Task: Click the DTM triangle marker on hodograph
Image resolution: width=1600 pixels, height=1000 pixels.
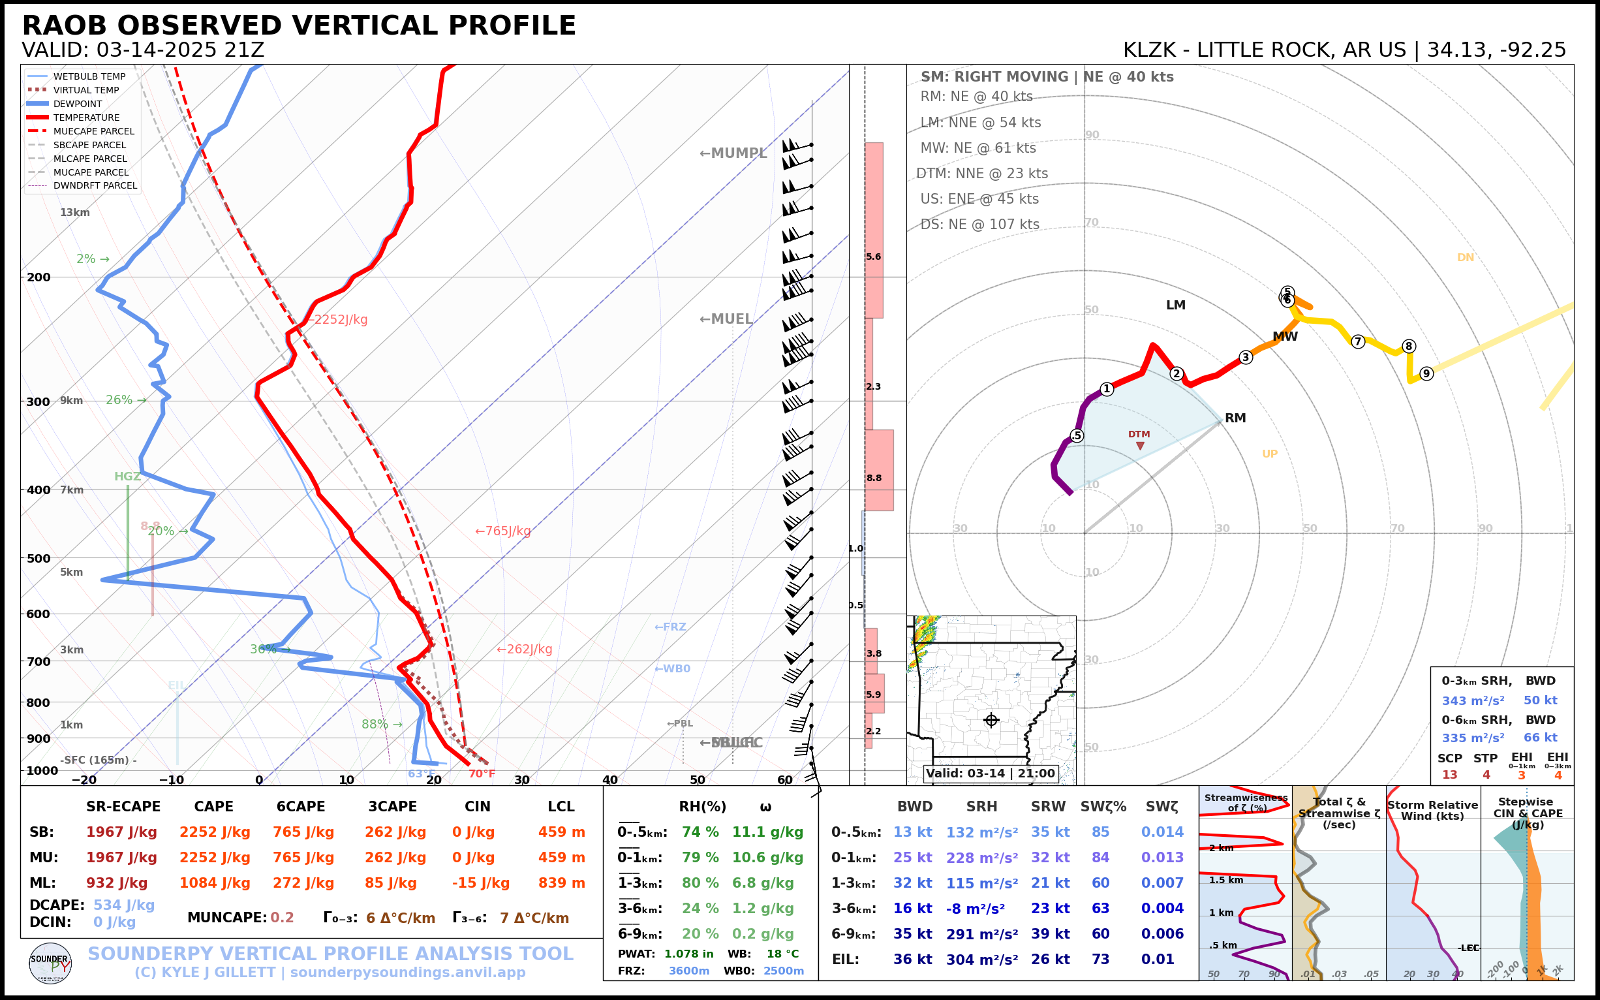Action: 1140,446
